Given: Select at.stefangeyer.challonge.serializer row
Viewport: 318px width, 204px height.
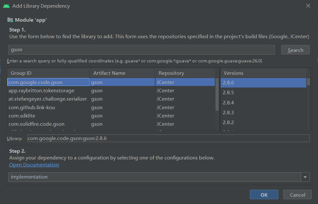Looking at the screenshot, I should [111, 99].
